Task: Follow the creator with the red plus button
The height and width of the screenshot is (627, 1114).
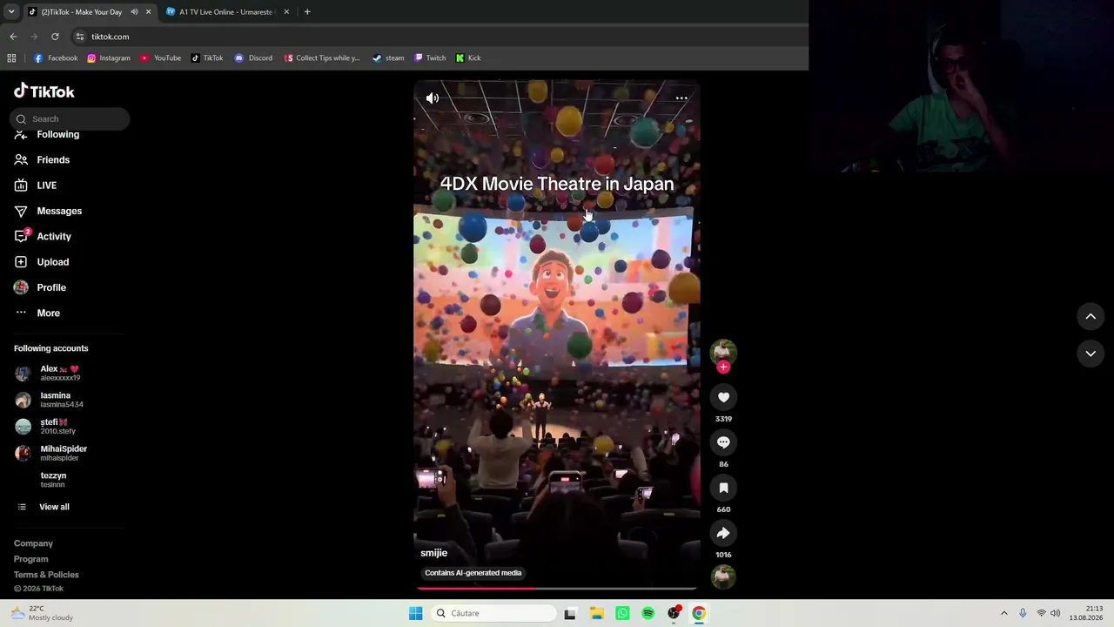Action: 723,367
